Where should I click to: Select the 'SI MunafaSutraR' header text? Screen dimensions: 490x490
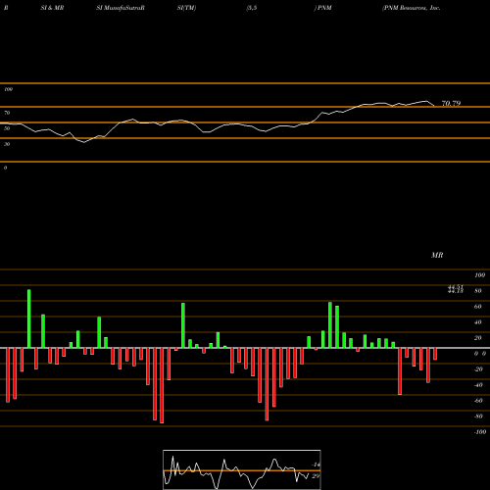[121, 8]
